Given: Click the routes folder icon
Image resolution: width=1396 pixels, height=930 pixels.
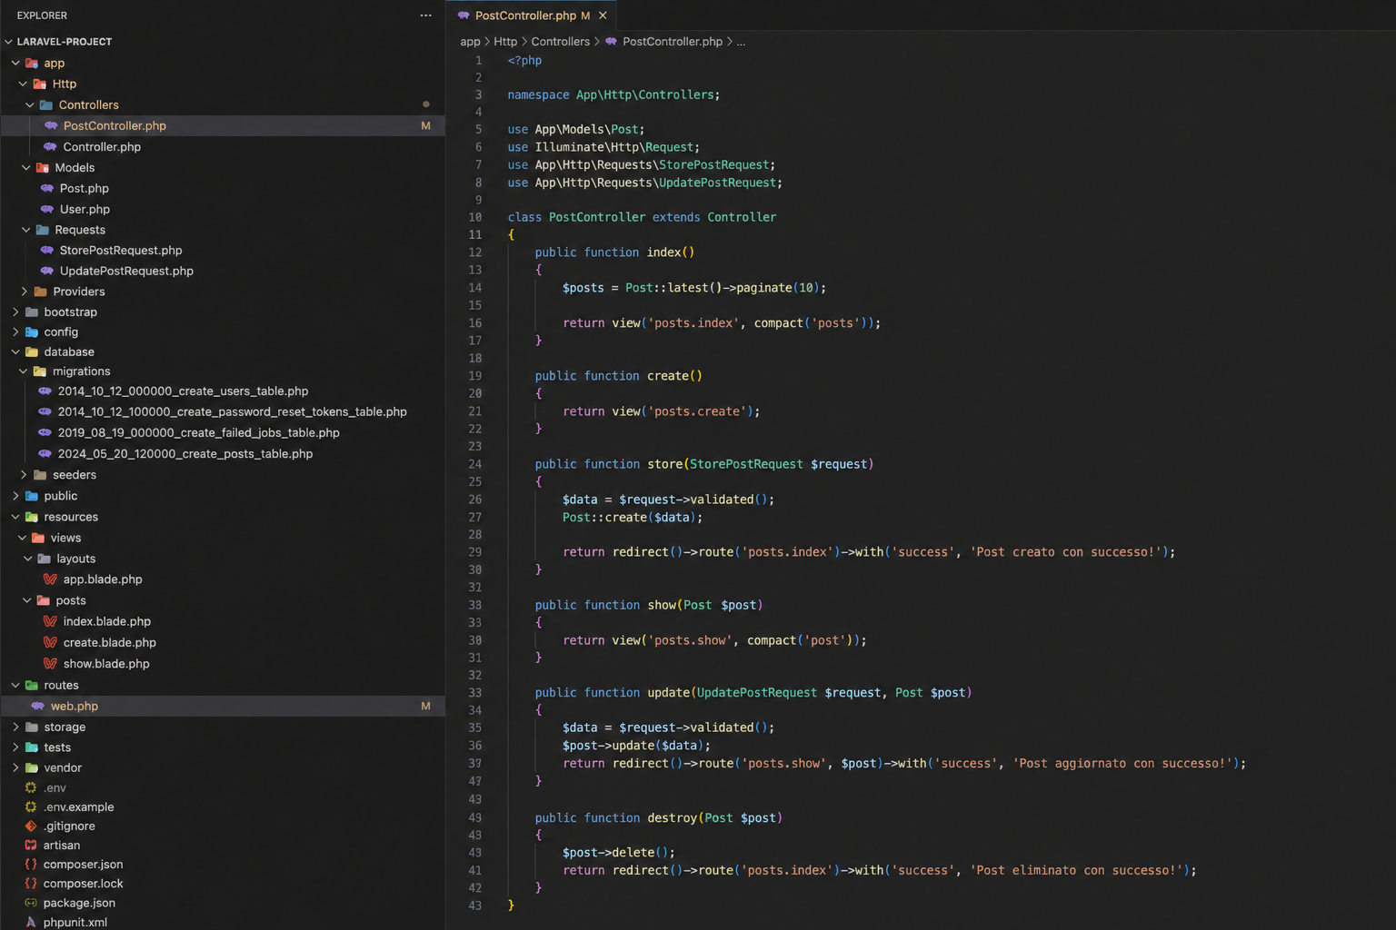Looking at the screenshot, I should tap(32, 685).
